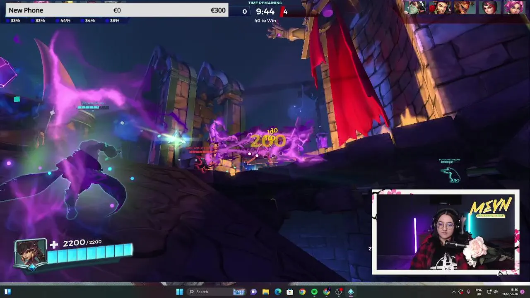Click the 40 to Win label
Screen dimensions: 530x298
[265, 21]
